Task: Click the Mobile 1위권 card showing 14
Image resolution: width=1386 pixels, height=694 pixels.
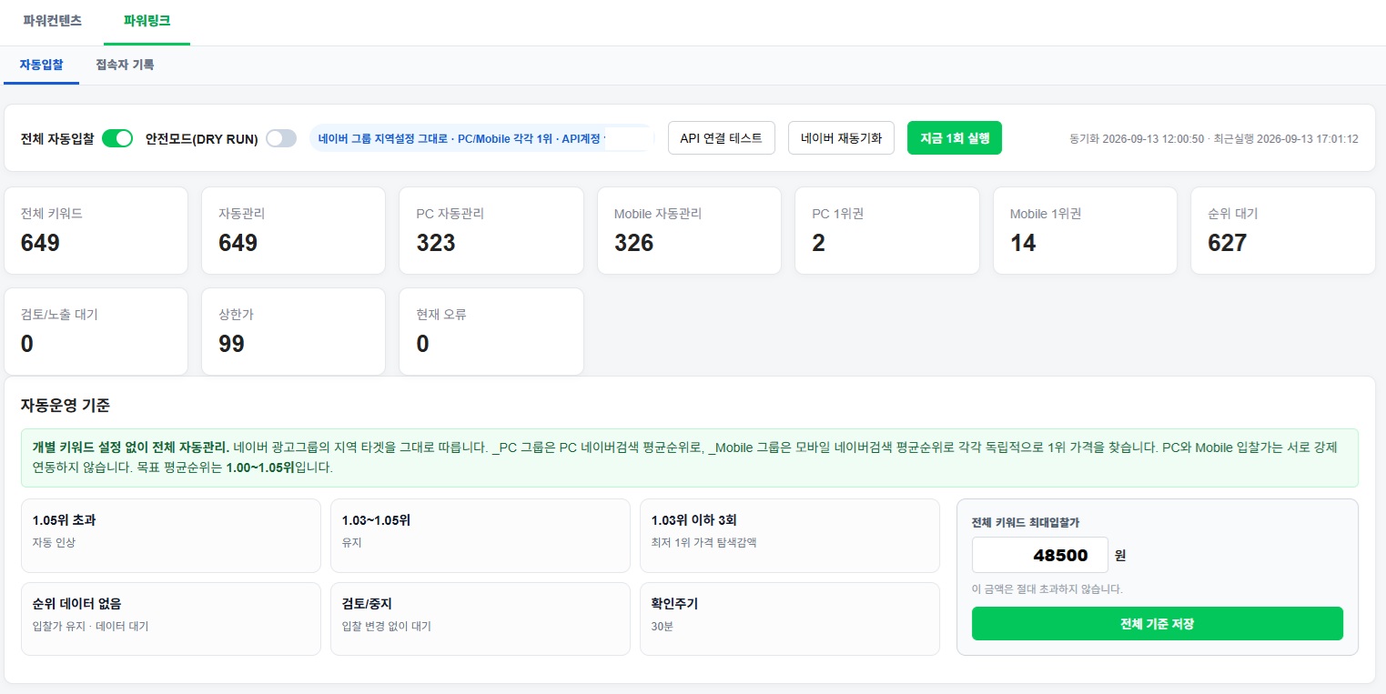Action: (1086, 230)
